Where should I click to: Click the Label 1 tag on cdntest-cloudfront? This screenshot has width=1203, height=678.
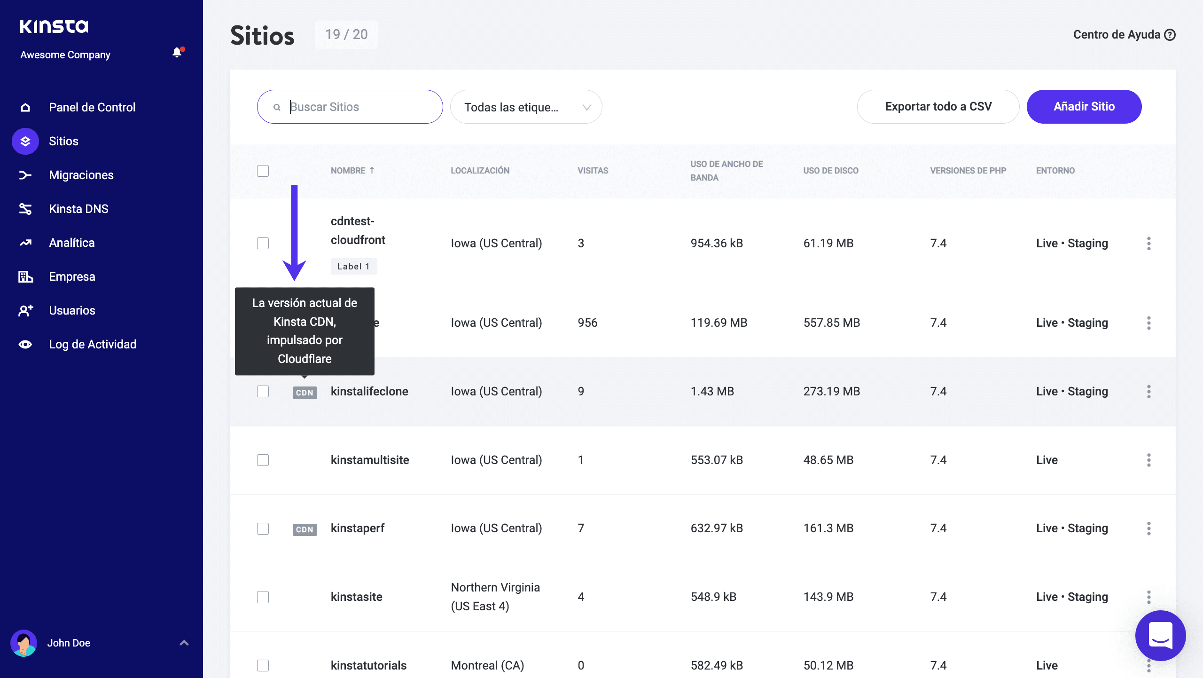[353, 267]
